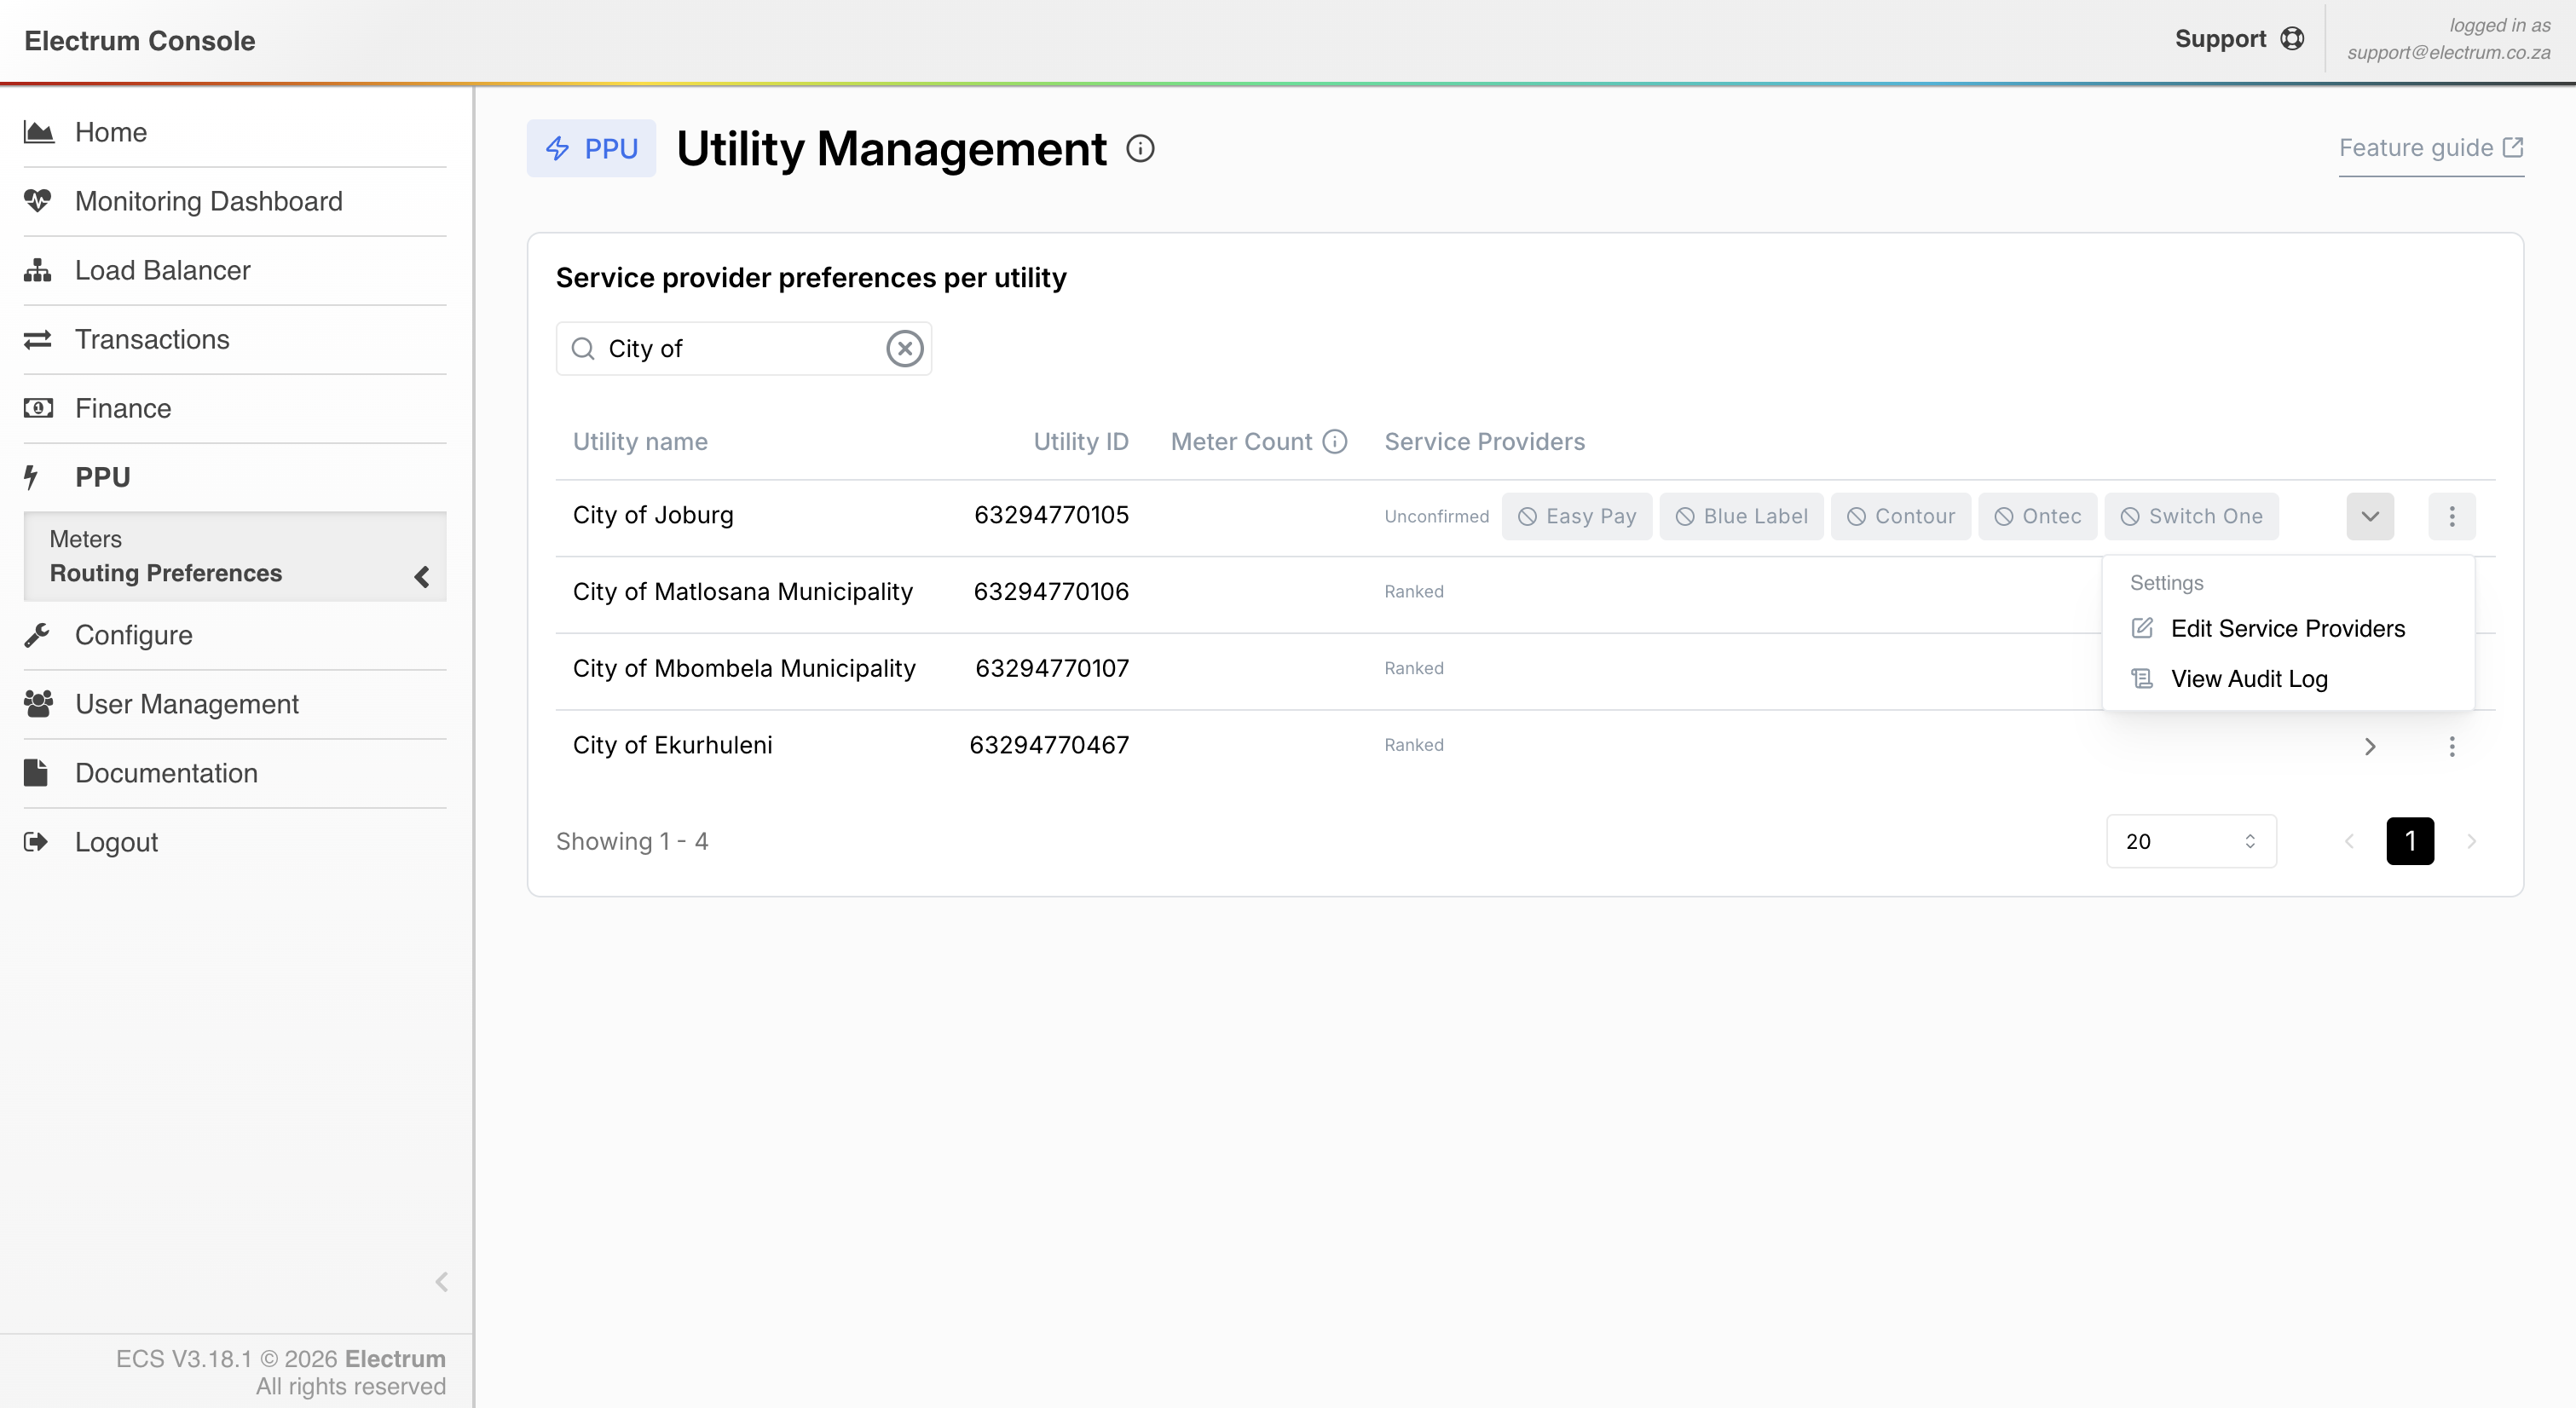Clear the search field with X icon

[904, 349]
